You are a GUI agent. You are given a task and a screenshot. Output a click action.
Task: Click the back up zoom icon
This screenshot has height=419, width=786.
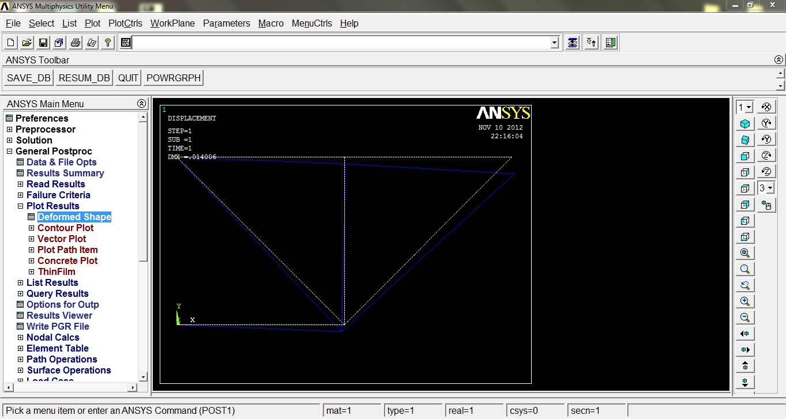pyautogui.click(x=745, y=285)
